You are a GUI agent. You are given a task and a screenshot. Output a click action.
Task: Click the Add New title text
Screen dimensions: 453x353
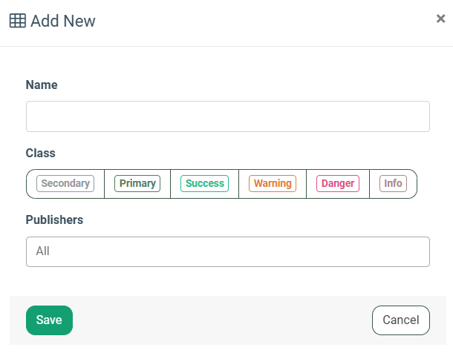63,21
